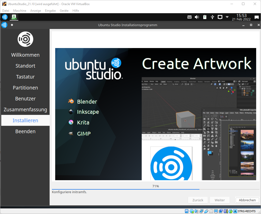Open the USB device notifier tray icon
This screenshot has width=261, height=214.
(x=212, y=17)
